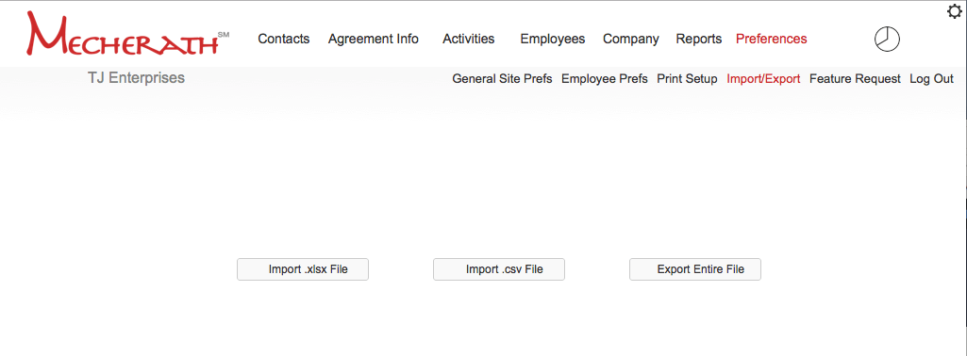Click the Import .csv File button

(x=499, y=269)
